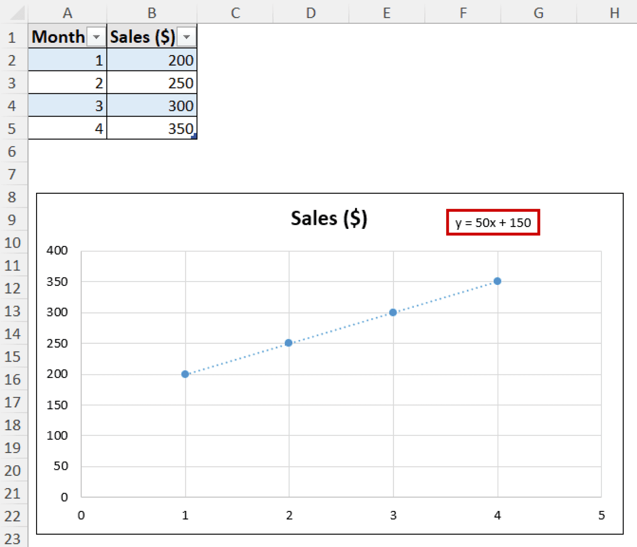This screenshot has width=637, height=547.
Task: Select row 1 header
Action: (12, 37)
